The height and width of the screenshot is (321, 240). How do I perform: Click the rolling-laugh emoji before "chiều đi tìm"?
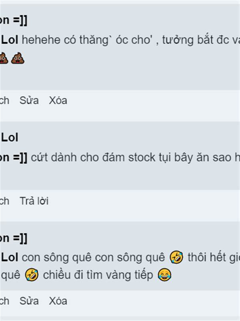pos(32,275)
